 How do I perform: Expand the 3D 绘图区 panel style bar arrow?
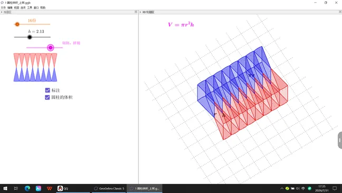[140, 12]
